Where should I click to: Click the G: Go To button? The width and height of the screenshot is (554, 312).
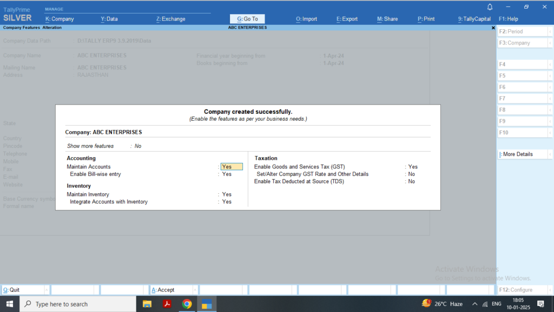(x=248, y=19)
